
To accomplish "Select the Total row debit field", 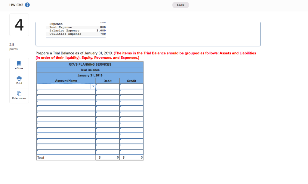I will coord(107,157).
